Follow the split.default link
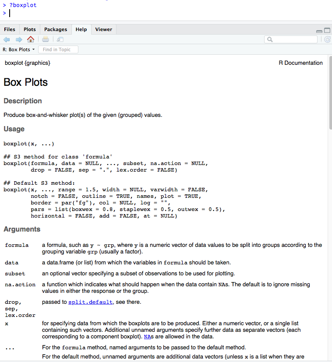Image resolution: width=332 pixels, height=362 pixels. point(90,302)
